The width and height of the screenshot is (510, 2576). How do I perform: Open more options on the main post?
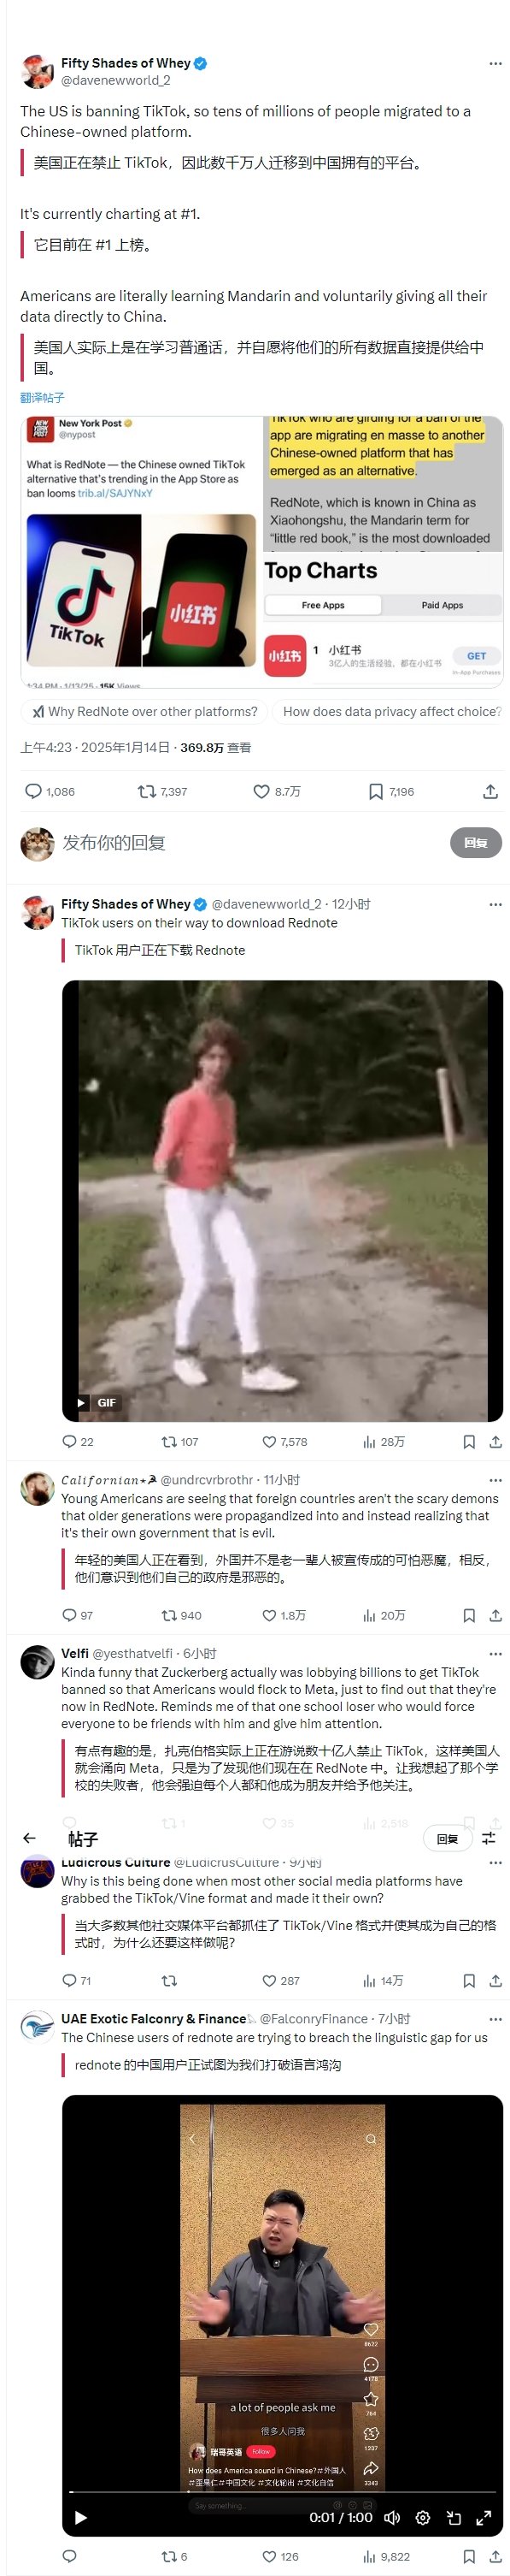pyautogui.click(x=495, y=63)
